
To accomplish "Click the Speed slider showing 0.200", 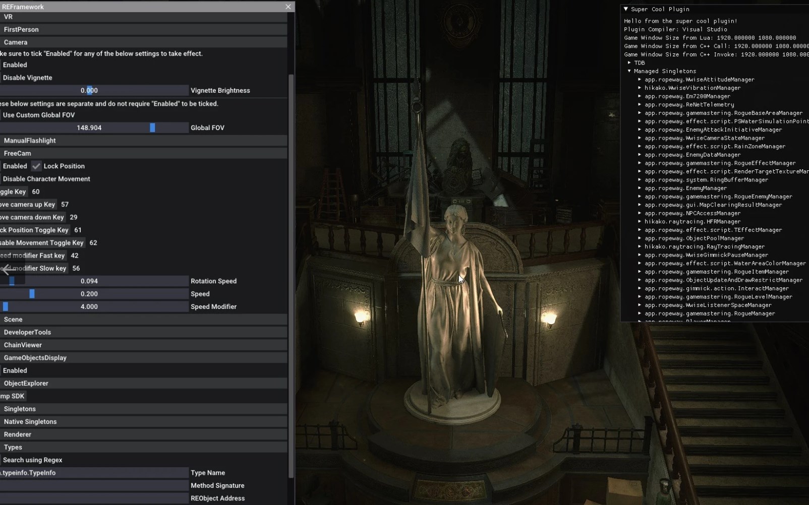I will [94, 294].
